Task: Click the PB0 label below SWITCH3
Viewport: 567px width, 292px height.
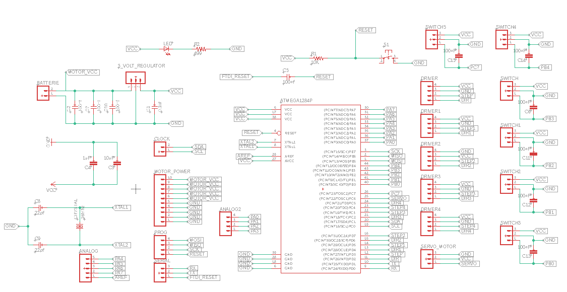Action: [x=550, y=264]
